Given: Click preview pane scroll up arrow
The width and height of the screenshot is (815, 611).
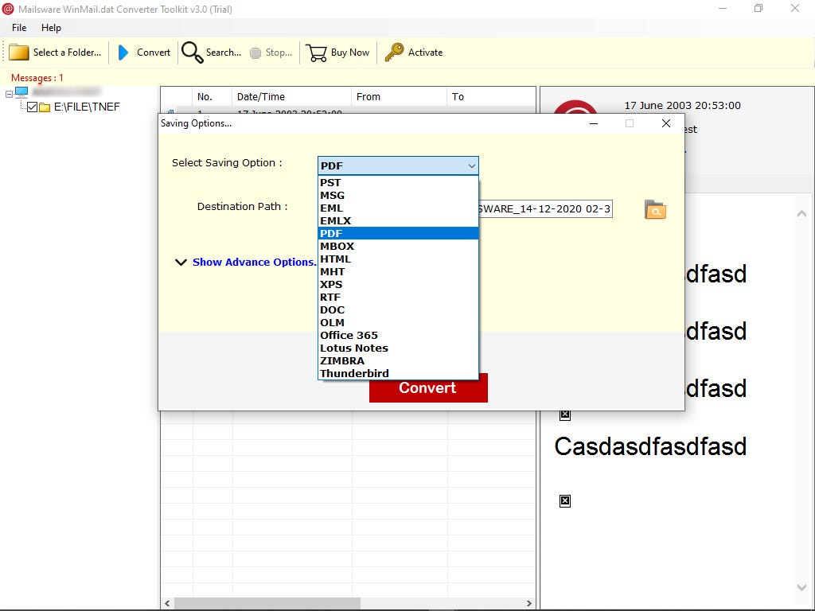Looking at the screenshot, I should pos(801,213).
